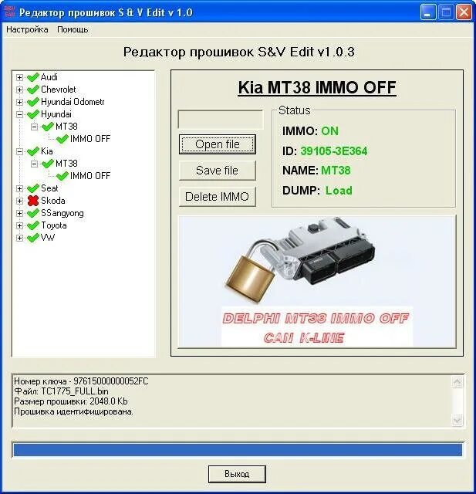Image resolution: width=476 pixels, height=494 pixels.
Task: Expand the Toyota tree node
Action: pyautogui.click(x=19, y=225)
